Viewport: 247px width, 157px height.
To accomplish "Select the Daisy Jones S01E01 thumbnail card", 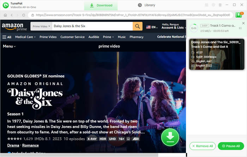I will click(x=217, y=54).
